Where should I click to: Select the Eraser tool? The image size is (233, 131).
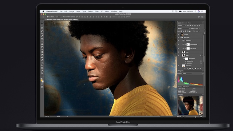point(42,49)
